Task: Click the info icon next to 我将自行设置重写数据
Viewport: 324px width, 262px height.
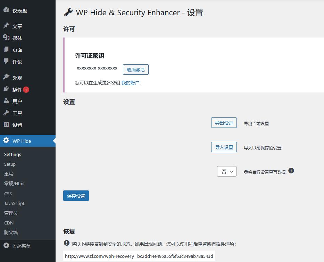Action: [x=291, y=171]
